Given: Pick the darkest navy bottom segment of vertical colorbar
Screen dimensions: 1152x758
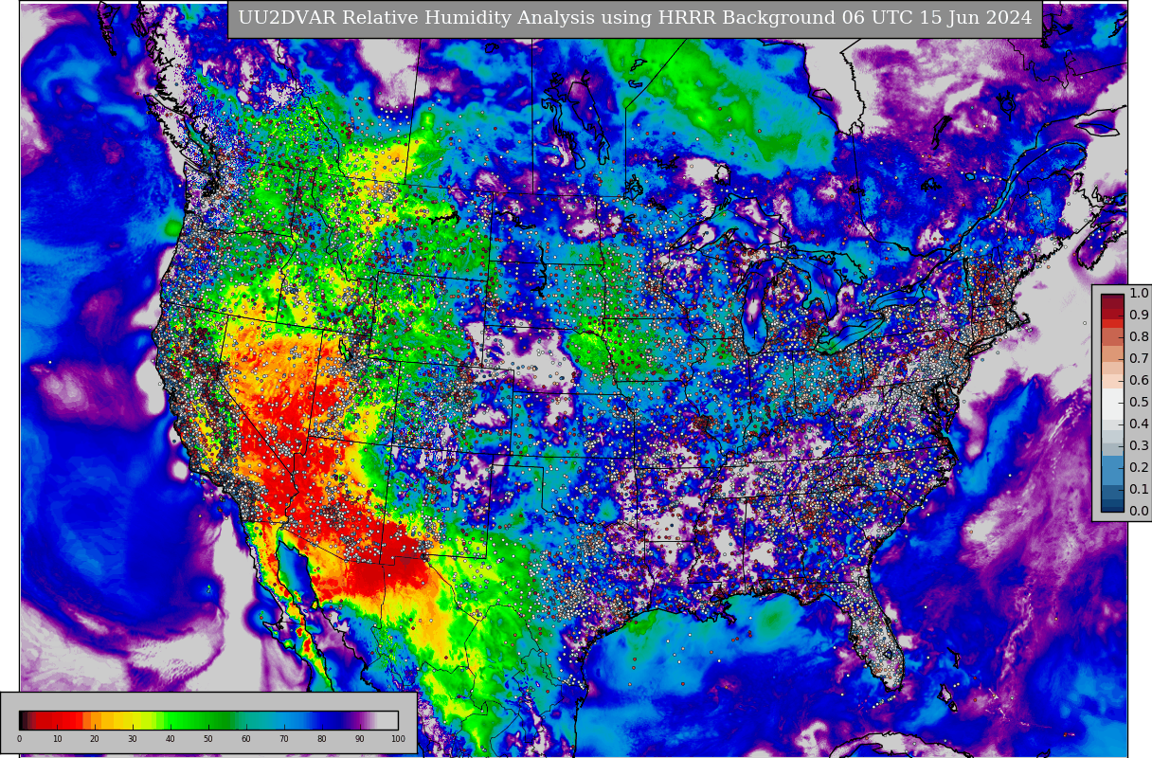Looking at the screenshot, I should pos(1112,507).
